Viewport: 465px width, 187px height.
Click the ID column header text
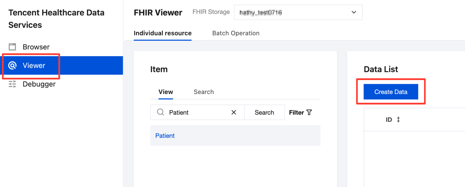[x=389, y=120]
